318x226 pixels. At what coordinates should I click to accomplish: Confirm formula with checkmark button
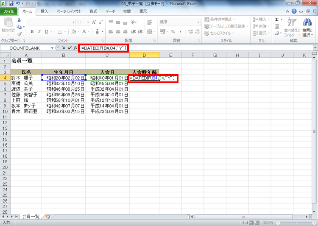tap(70, 48)
